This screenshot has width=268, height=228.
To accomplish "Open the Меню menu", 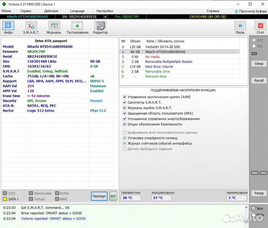I will tap(6, 11).
